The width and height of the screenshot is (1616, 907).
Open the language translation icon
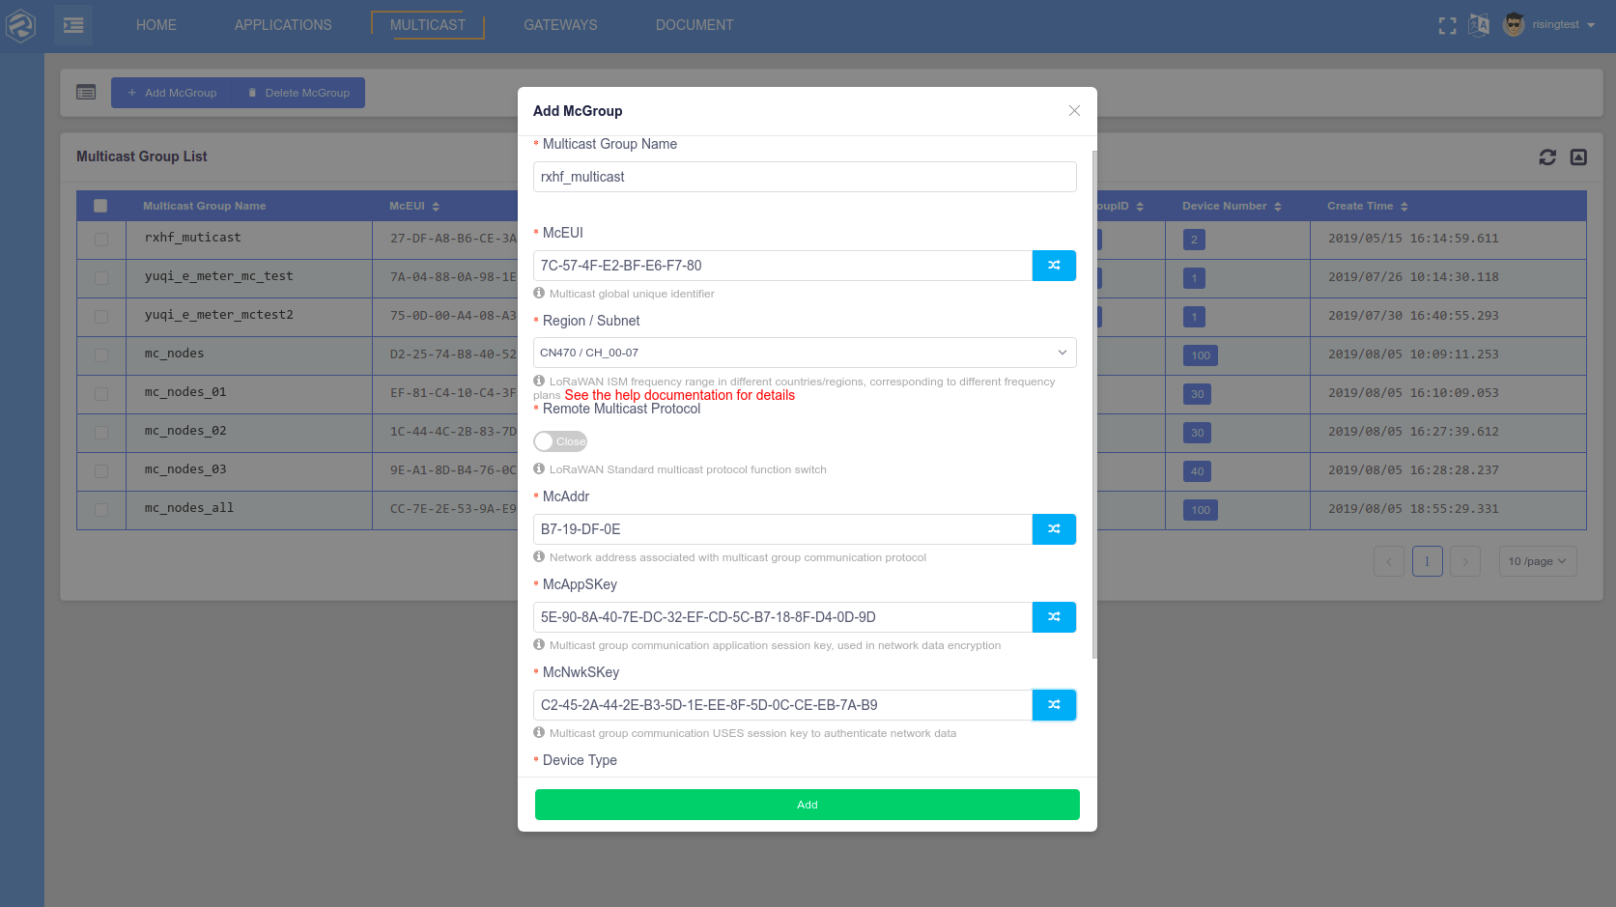point(1479,25)
